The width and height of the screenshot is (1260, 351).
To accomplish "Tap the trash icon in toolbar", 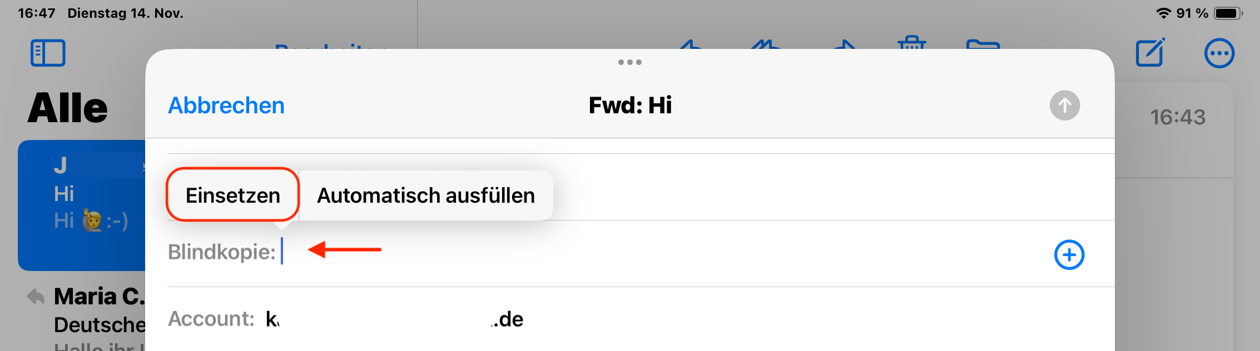I will pyautogui.click(x=911, y=43).
